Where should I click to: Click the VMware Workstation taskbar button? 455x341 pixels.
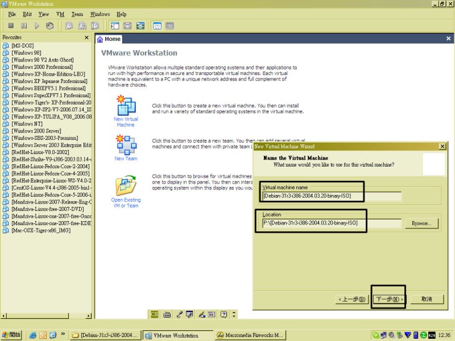(x=178, y=335)
